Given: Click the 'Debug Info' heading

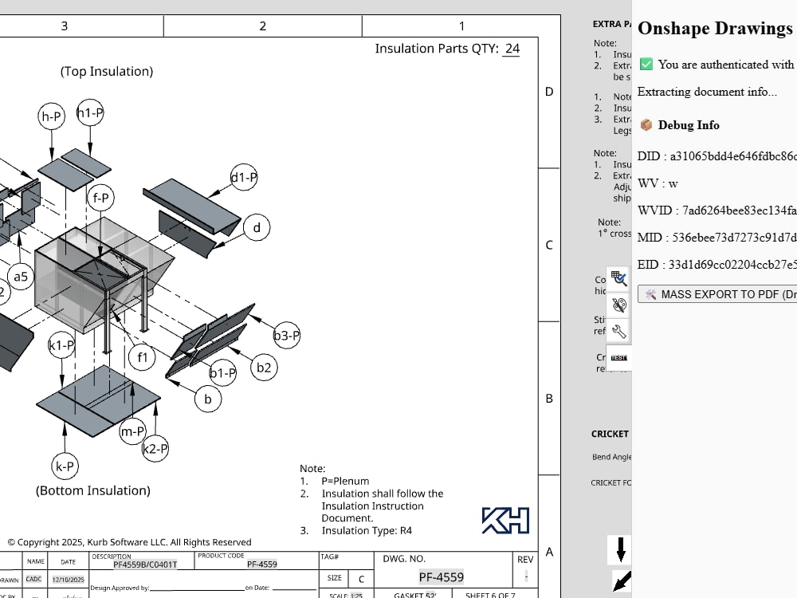Looking at the screenshot, I should (689, 125).
